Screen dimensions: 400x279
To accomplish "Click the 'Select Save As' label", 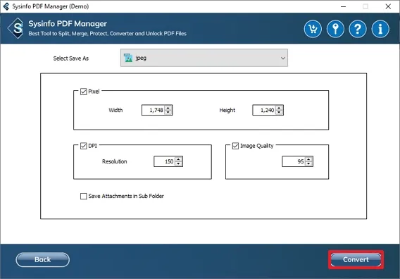I will click(71, 58).
